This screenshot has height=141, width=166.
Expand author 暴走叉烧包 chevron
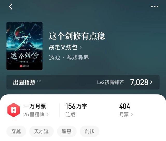(81, 47)
